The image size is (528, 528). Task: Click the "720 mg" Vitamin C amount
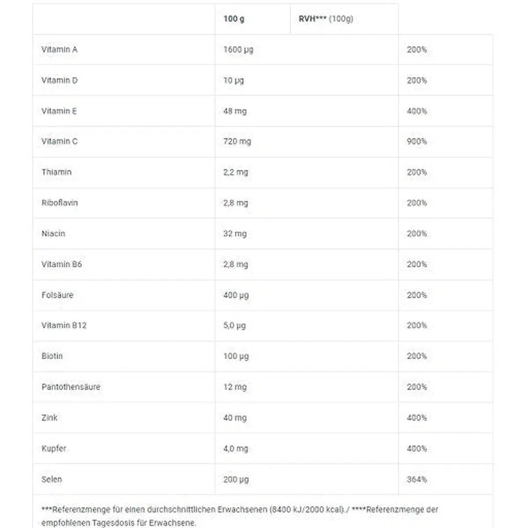[237, 142]
